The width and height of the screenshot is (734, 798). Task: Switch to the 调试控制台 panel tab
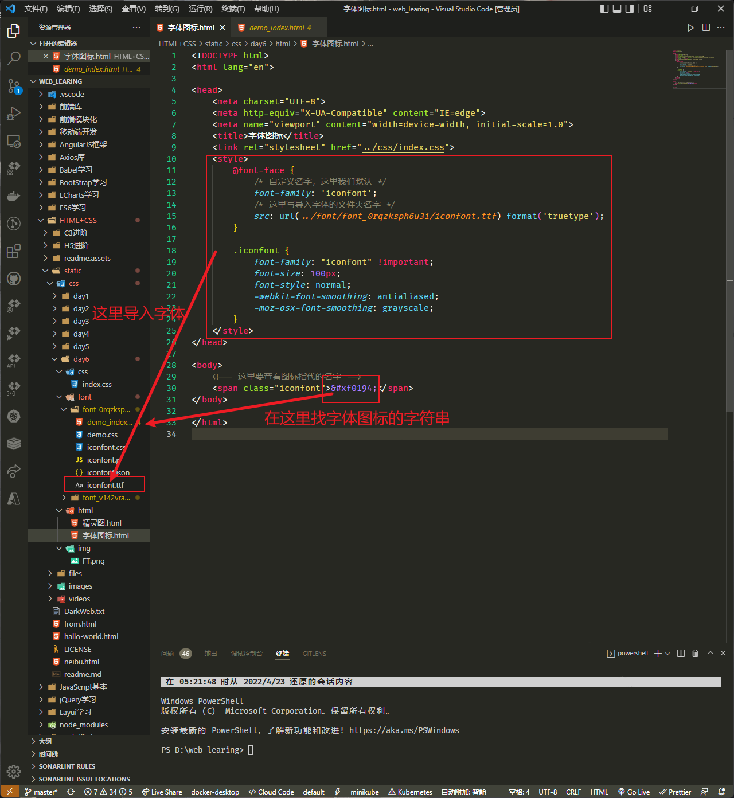pyautogui.click(x=247, y=654)
